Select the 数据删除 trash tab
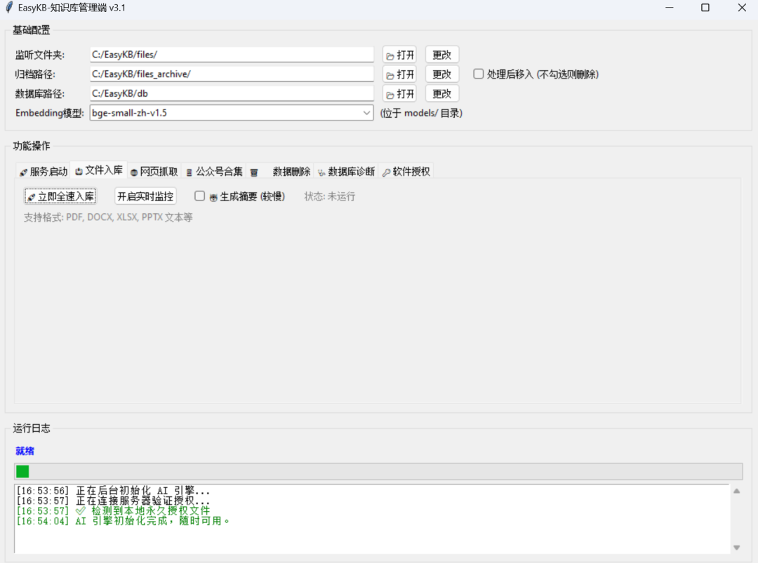This screenshot has height=563, width=758. [280, 172]
